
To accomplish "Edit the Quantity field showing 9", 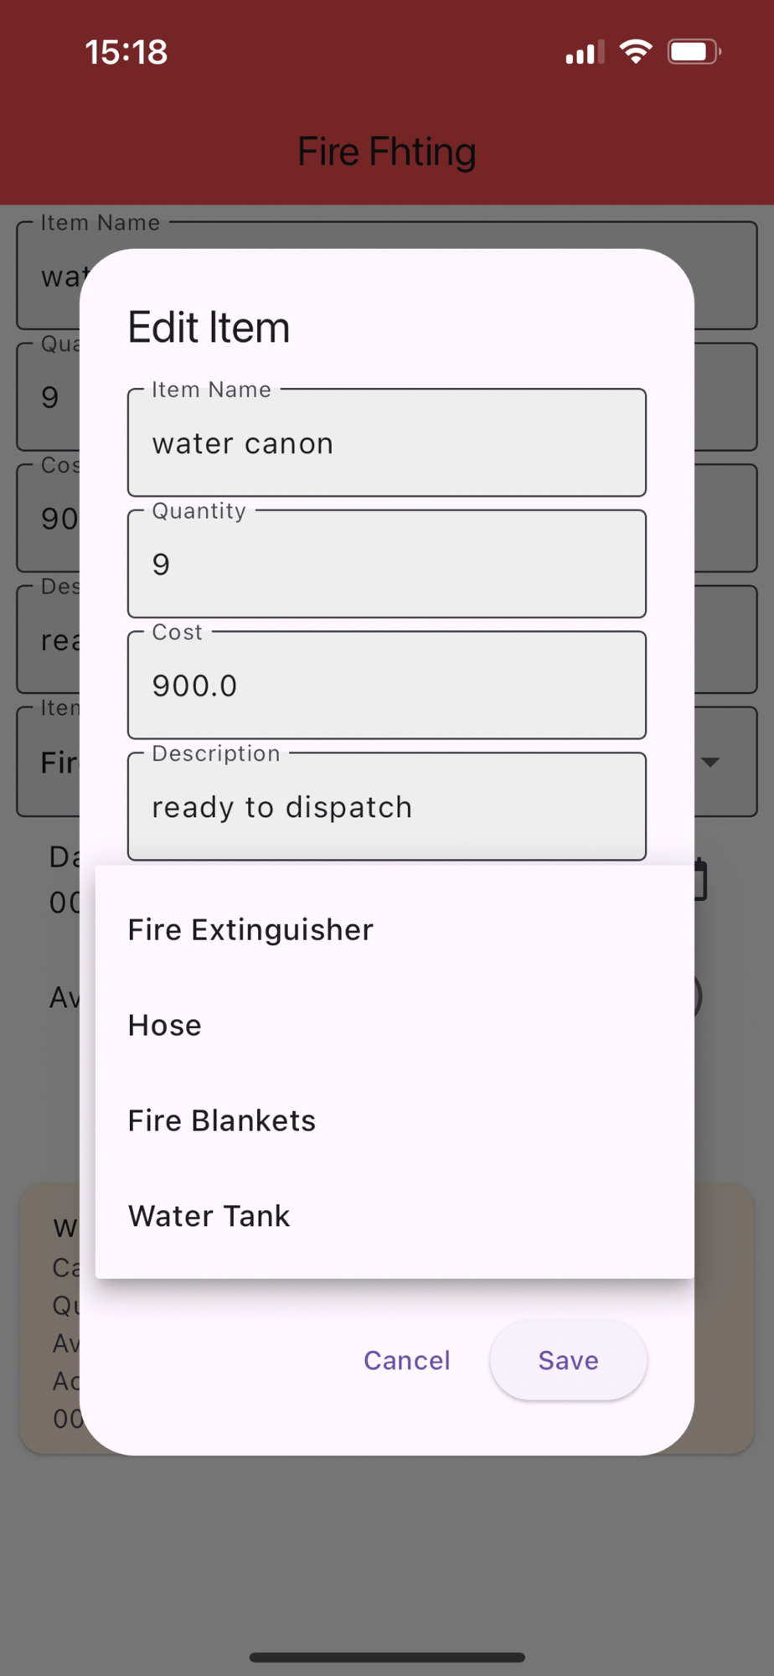I will click(387, 564).
